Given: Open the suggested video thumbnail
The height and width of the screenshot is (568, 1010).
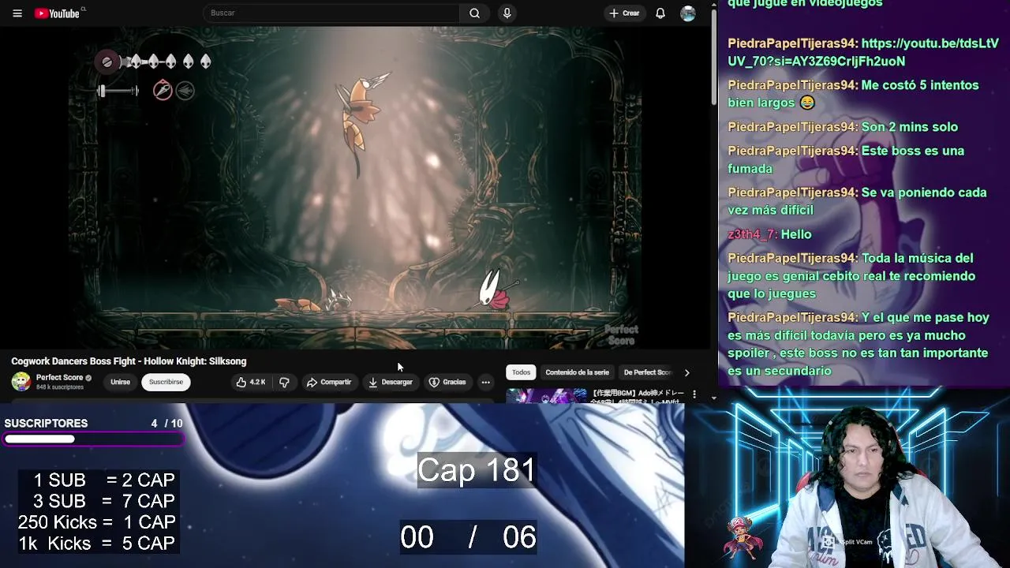Looking at the screenshot, I should pos(547,395).
